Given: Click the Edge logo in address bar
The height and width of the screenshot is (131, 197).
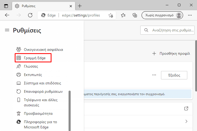Looking at the screenshot, I should tap(43, 15).
